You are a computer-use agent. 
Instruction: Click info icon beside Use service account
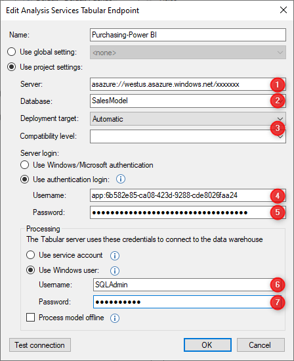(115, 256)
